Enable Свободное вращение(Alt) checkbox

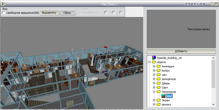(x=4, y=13)
